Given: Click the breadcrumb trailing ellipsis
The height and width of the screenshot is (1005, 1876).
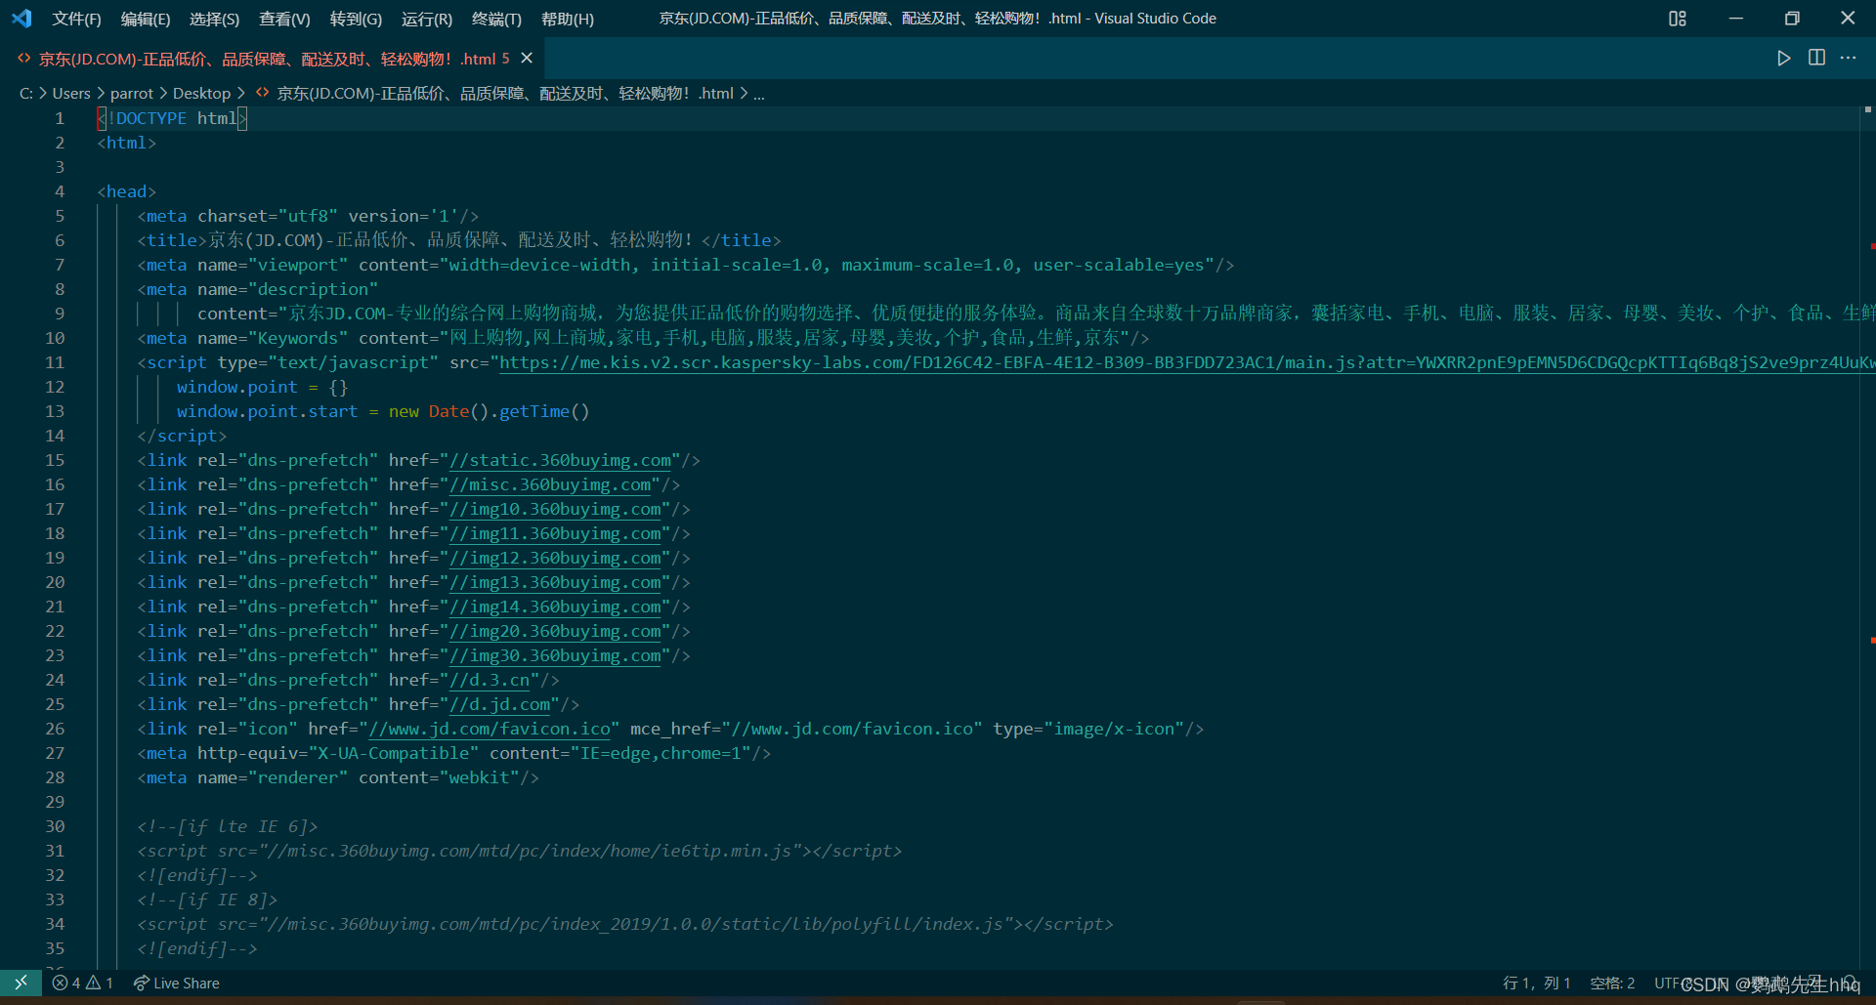Looking at the screenshot, I should [x=759, y=94].
